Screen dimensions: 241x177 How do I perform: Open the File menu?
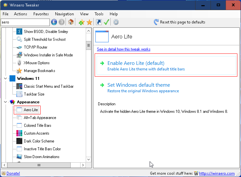tap(6, 14)
